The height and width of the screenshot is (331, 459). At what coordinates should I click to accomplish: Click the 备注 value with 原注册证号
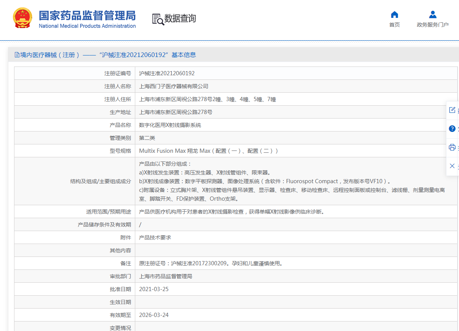pos(211,263)
